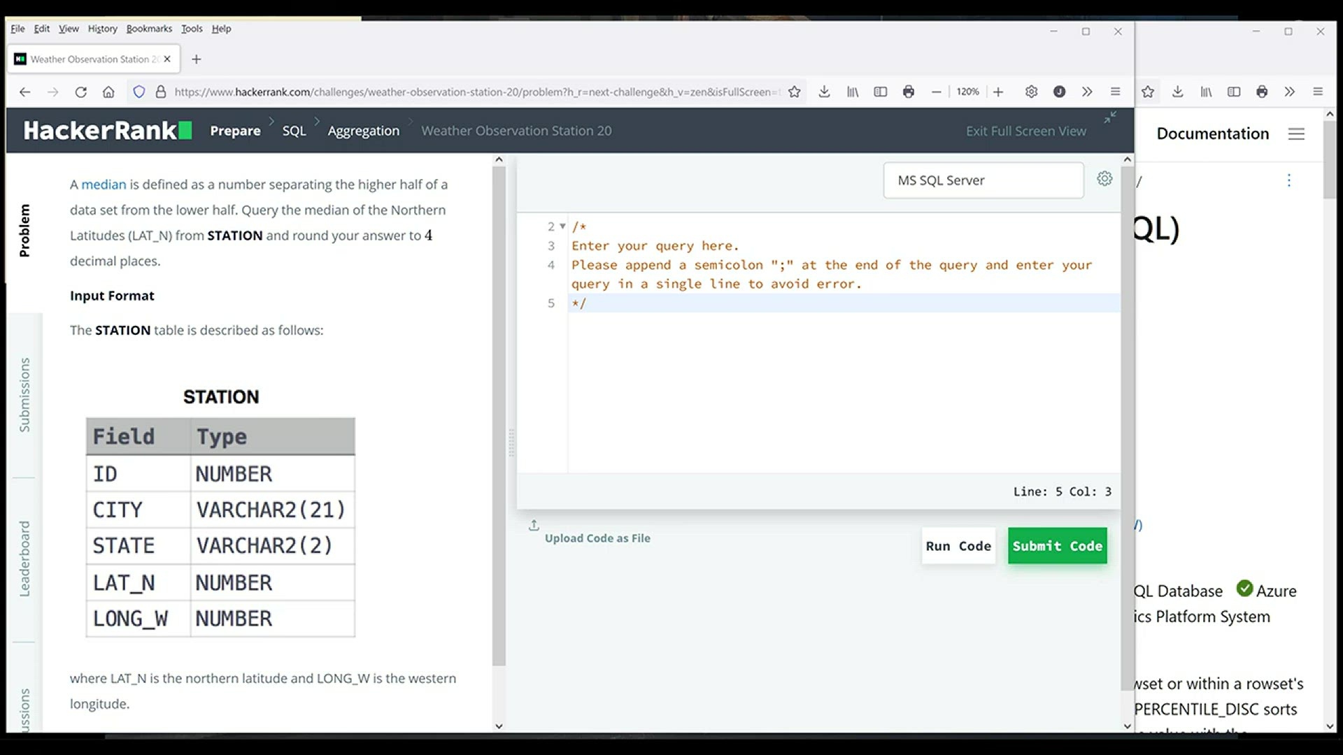The width and height of the screenshot is (1343, 755).
Task: Open editor settings gear icon
Action: click(1104, 179)
